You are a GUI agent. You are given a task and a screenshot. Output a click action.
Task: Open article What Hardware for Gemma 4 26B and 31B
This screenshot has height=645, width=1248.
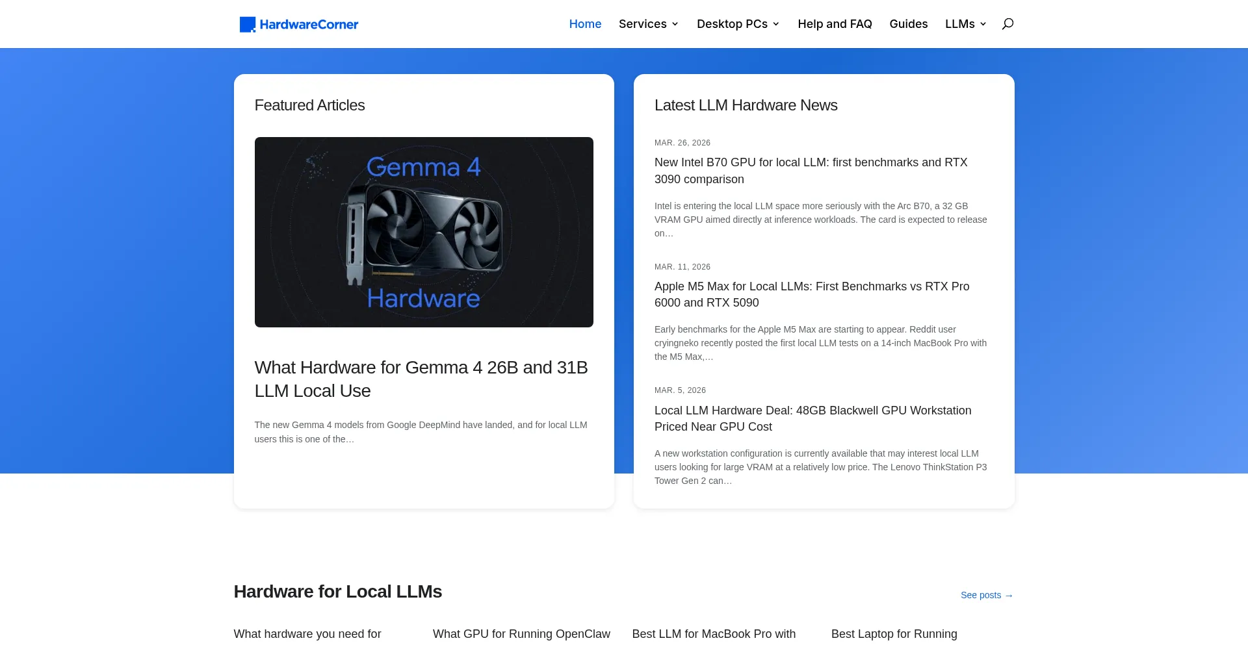(421, 379)
